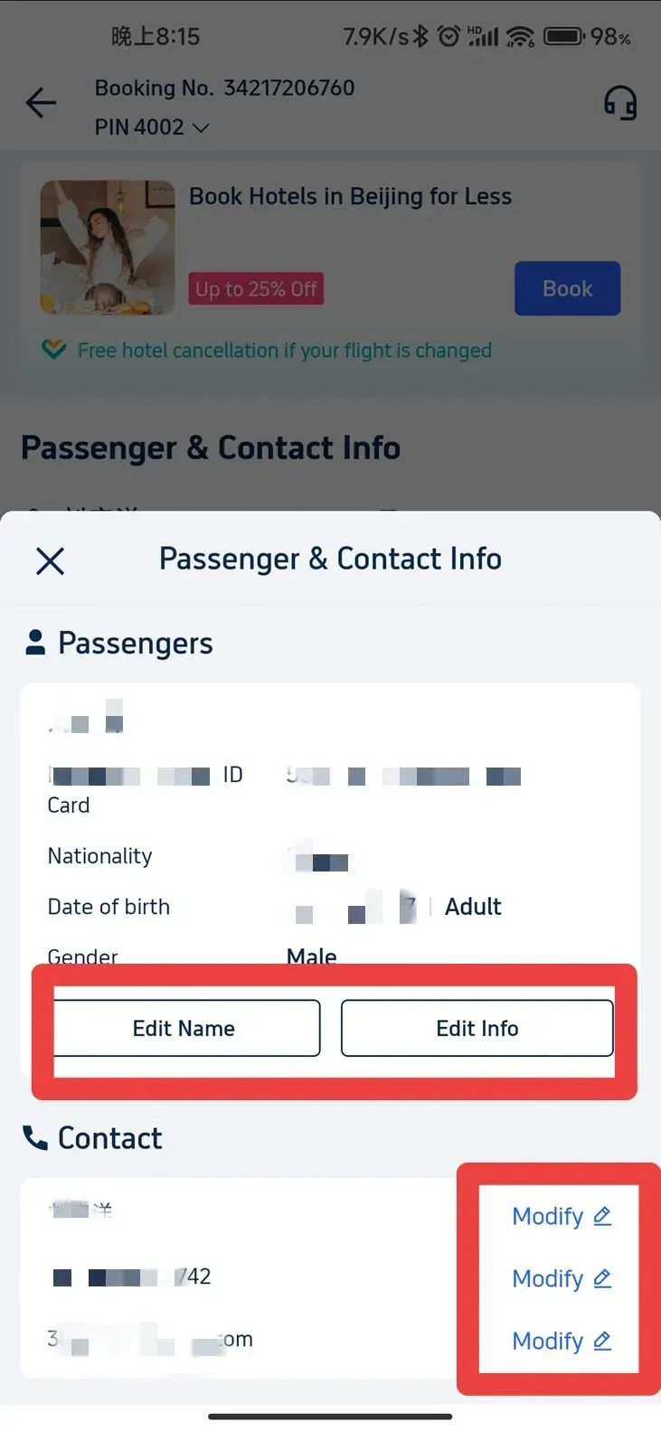Image resolution: width=661 pixels, height=1432 pixels.
Task: Tap the Contact phone handset icon
Action: [35, 1138]
